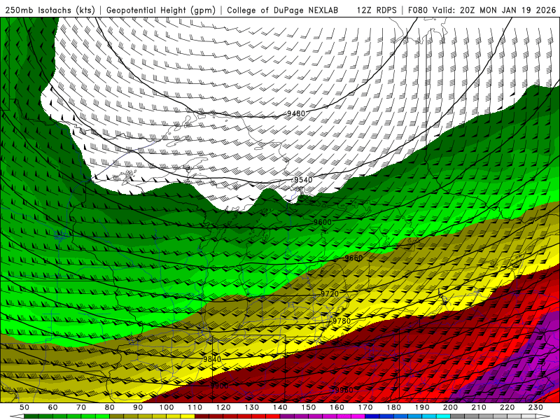Click the 80 kt legend label
Screen dimensions: 560x420
pos(110,407)
